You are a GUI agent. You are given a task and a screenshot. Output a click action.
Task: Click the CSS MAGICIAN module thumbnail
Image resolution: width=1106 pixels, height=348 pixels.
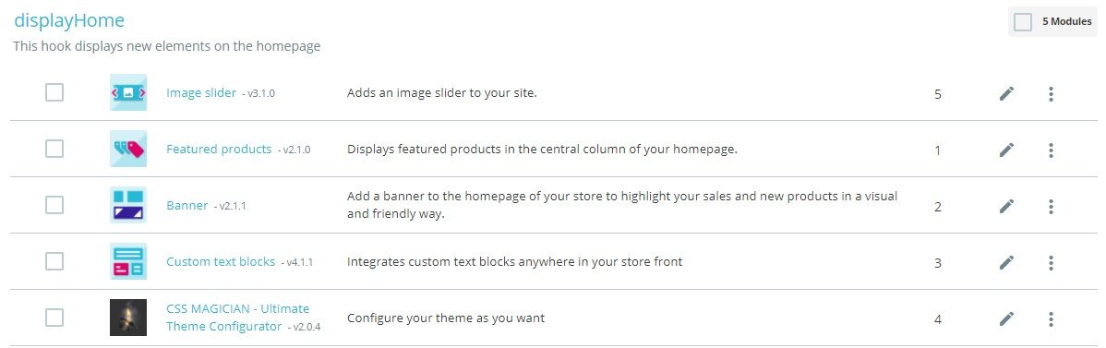tap(128, 318)
